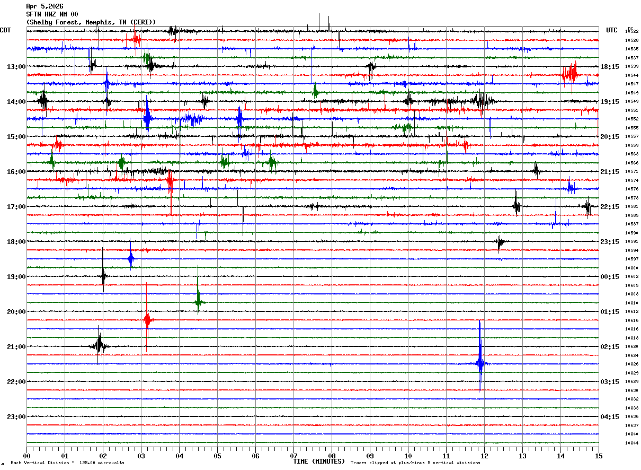Screen dimensions: 641x470
Task: Click the '23:00' CDT time label
Action: pos(16,417)
